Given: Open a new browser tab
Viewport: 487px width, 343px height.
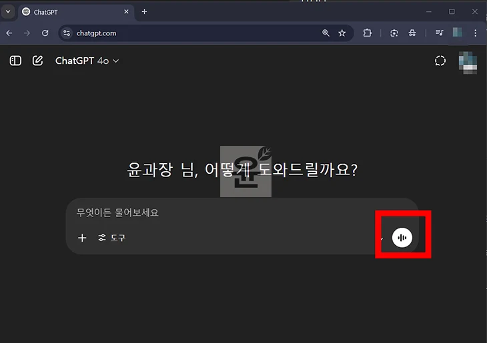Looking at the screenshot, I should click(144, 12).
